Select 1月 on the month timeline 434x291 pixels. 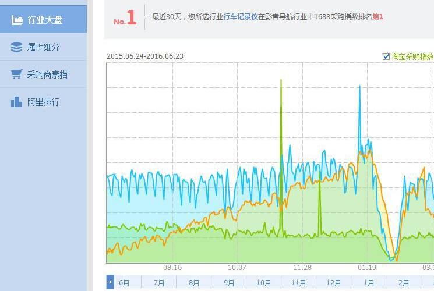(368, 283)
